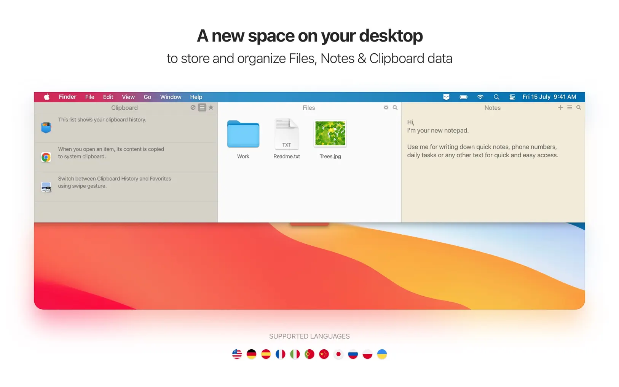
Task: Select the 'This list shows your clipboard history' item
Action: click(x=126, y=128)
